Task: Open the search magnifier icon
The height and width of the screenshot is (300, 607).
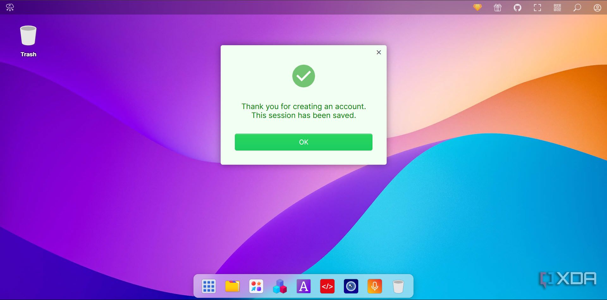Action: [x=577, y=8]
